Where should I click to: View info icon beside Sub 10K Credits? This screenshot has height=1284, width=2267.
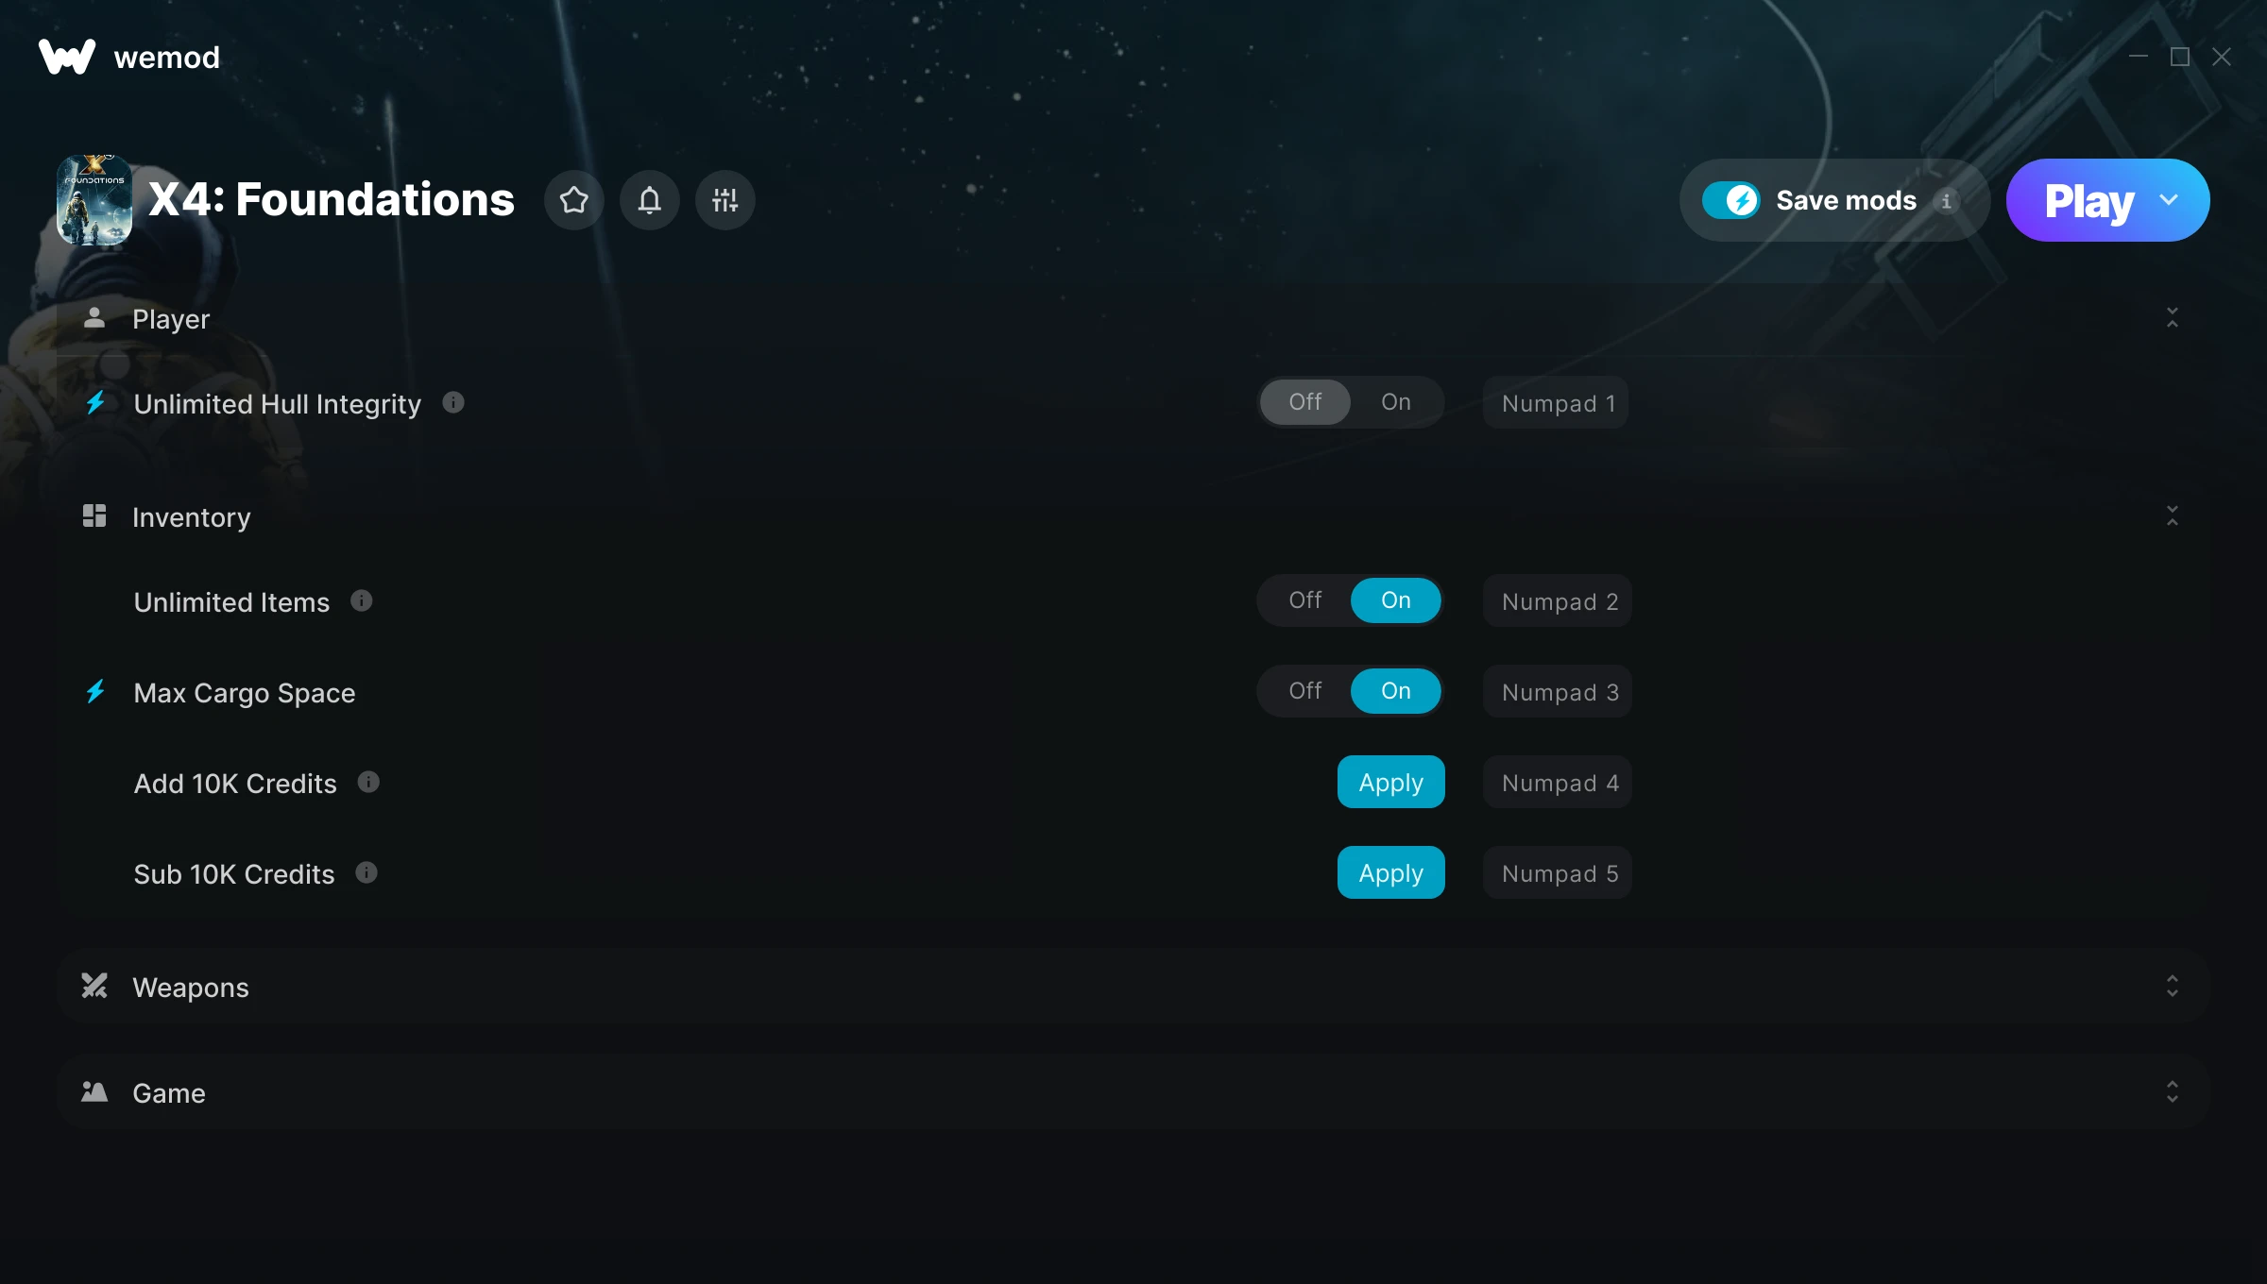click(x=366, y=873)
